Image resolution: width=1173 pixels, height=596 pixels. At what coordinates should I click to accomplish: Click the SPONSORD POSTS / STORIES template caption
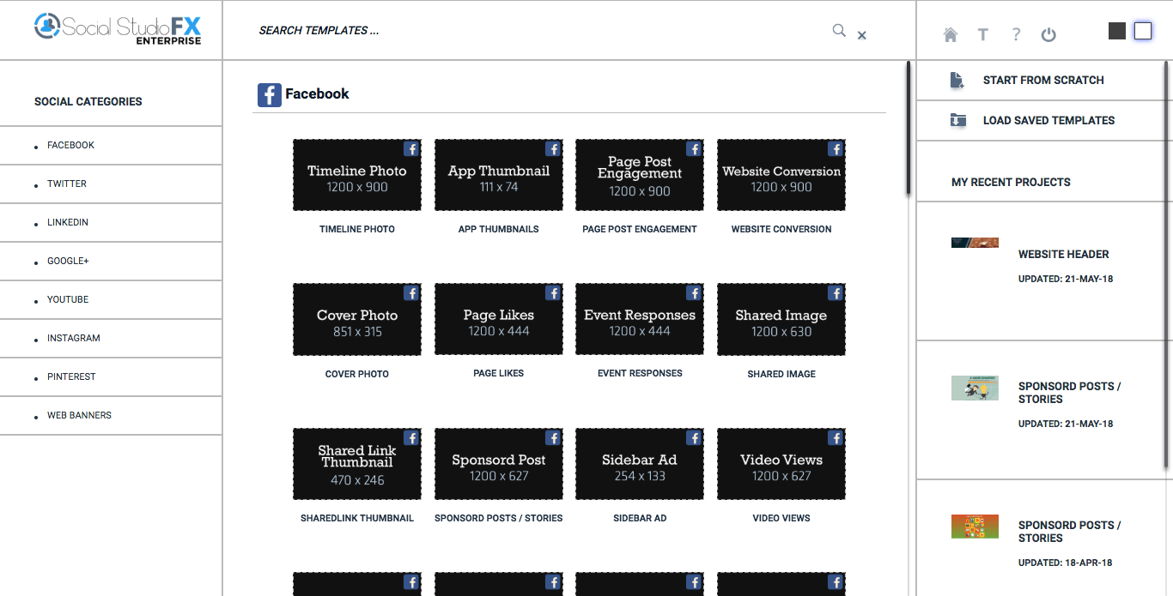[499, 519]
